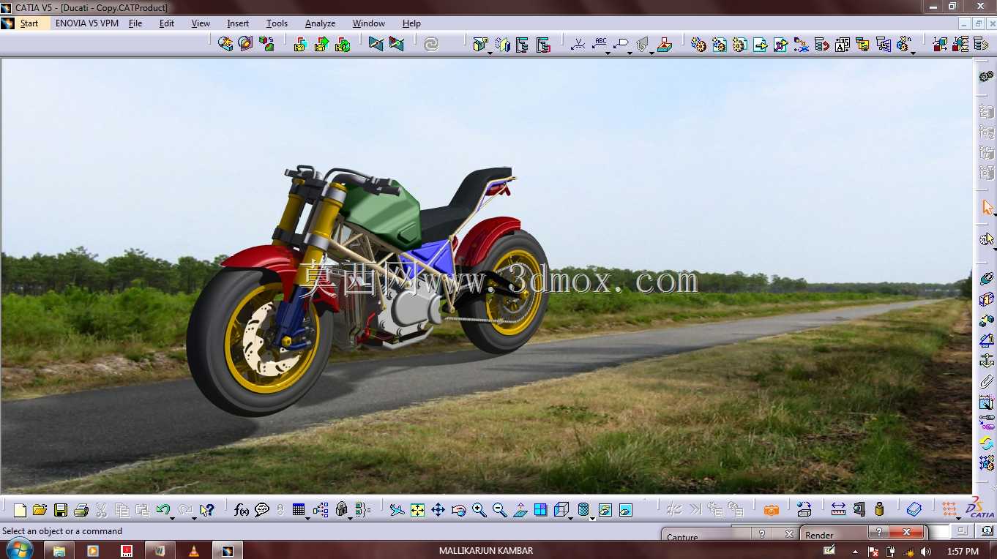Image resolution: width=997 pixels, height=559 pixels.
Task: Open the Window menu
Action: pyautogui.click(x=369, y=23)
